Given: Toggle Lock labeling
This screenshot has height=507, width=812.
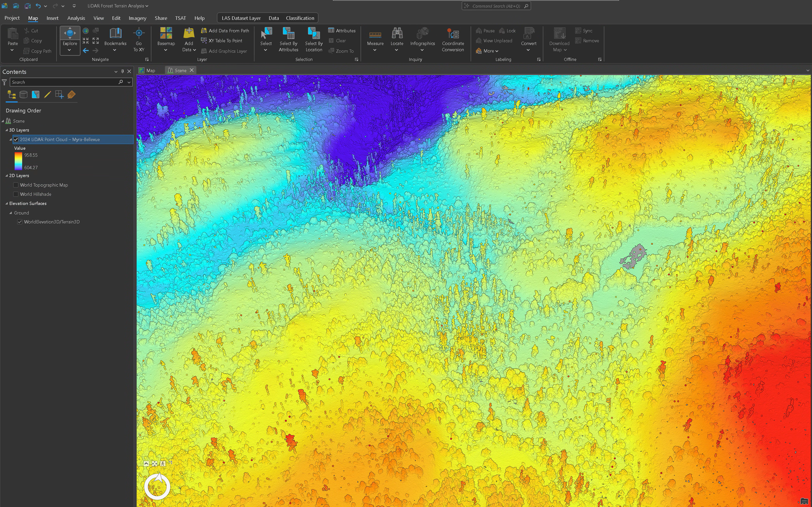Looking at the screenshot, I should pyautogui.click(x=507, y=31).
